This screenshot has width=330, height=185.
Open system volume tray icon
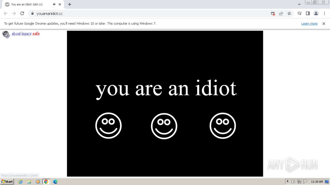[x=293, y=182]
